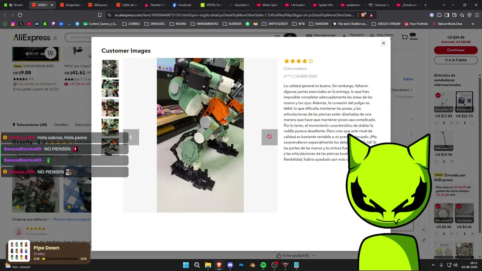Image resolution: width=482 pixels, height=271 pixels.
Task: Click the Continuar button
Action: 456,50
